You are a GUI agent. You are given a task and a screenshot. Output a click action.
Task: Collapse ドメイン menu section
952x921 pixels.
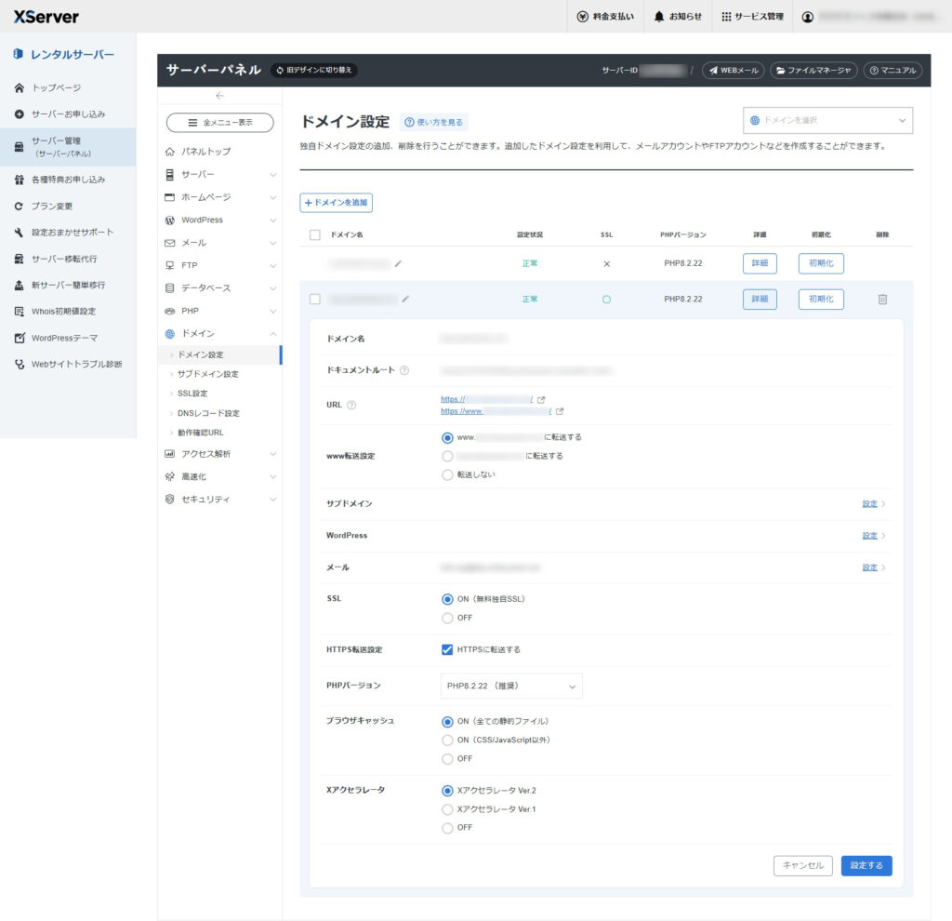coord(219,334)
